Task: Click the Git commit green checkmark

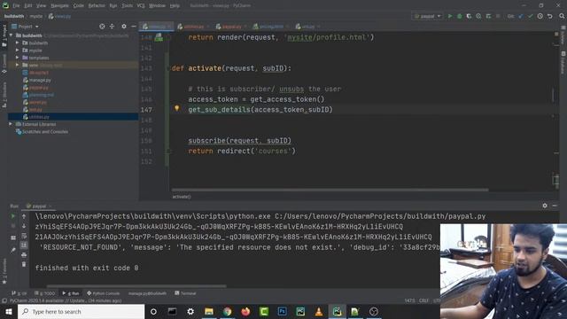Action: pyautogui.click(x=530, y=16)
